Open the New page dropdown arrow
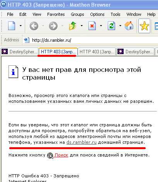The height and width of the screenshot is (182, 158). 20,26
